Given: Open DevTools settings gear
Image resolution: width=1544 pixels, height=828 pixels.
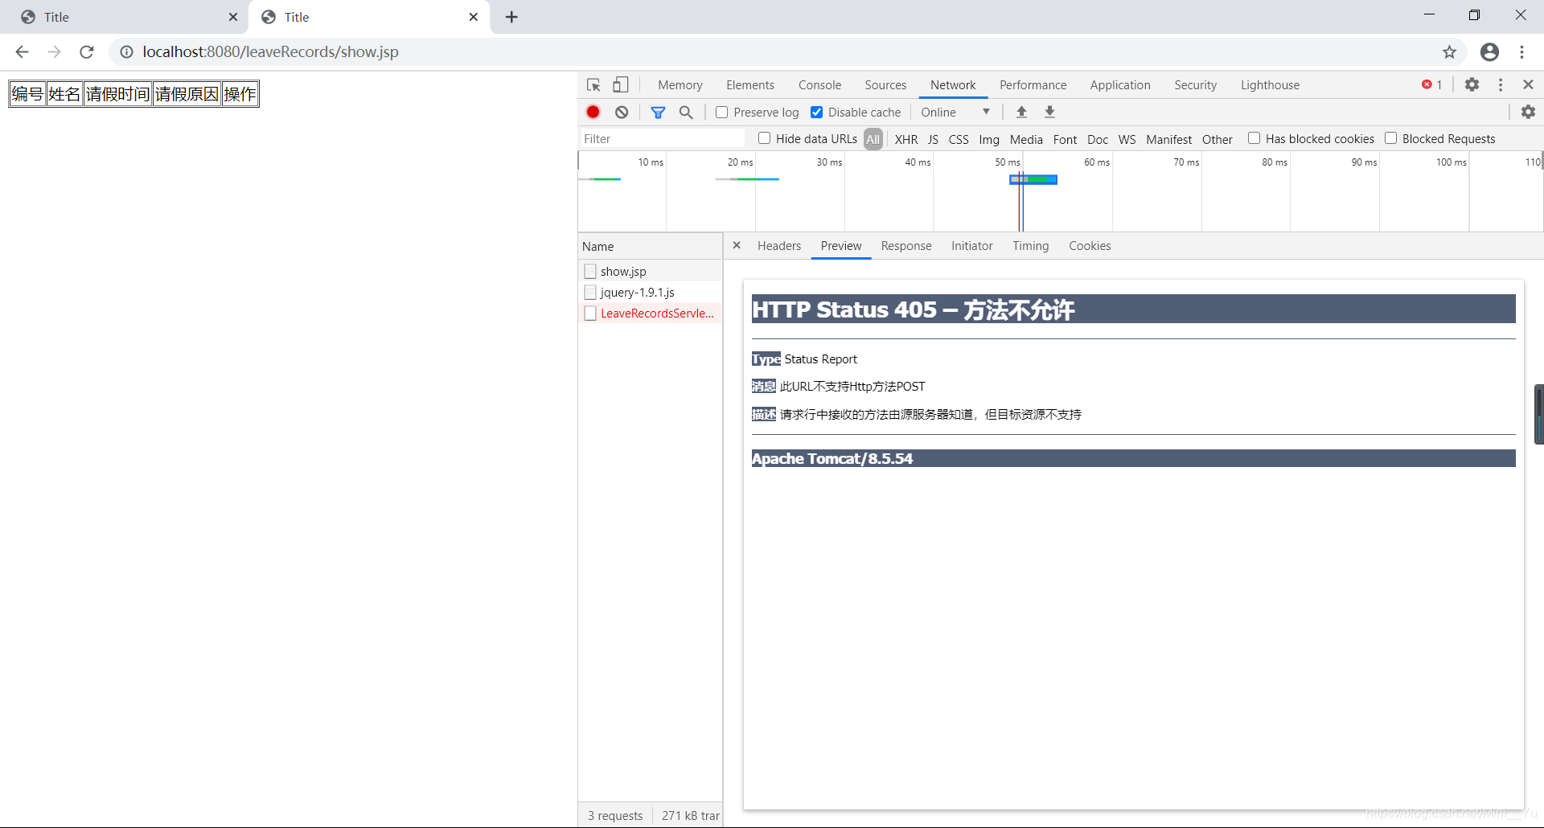Looking at the screenshot, I should [x=1472, y=84].
